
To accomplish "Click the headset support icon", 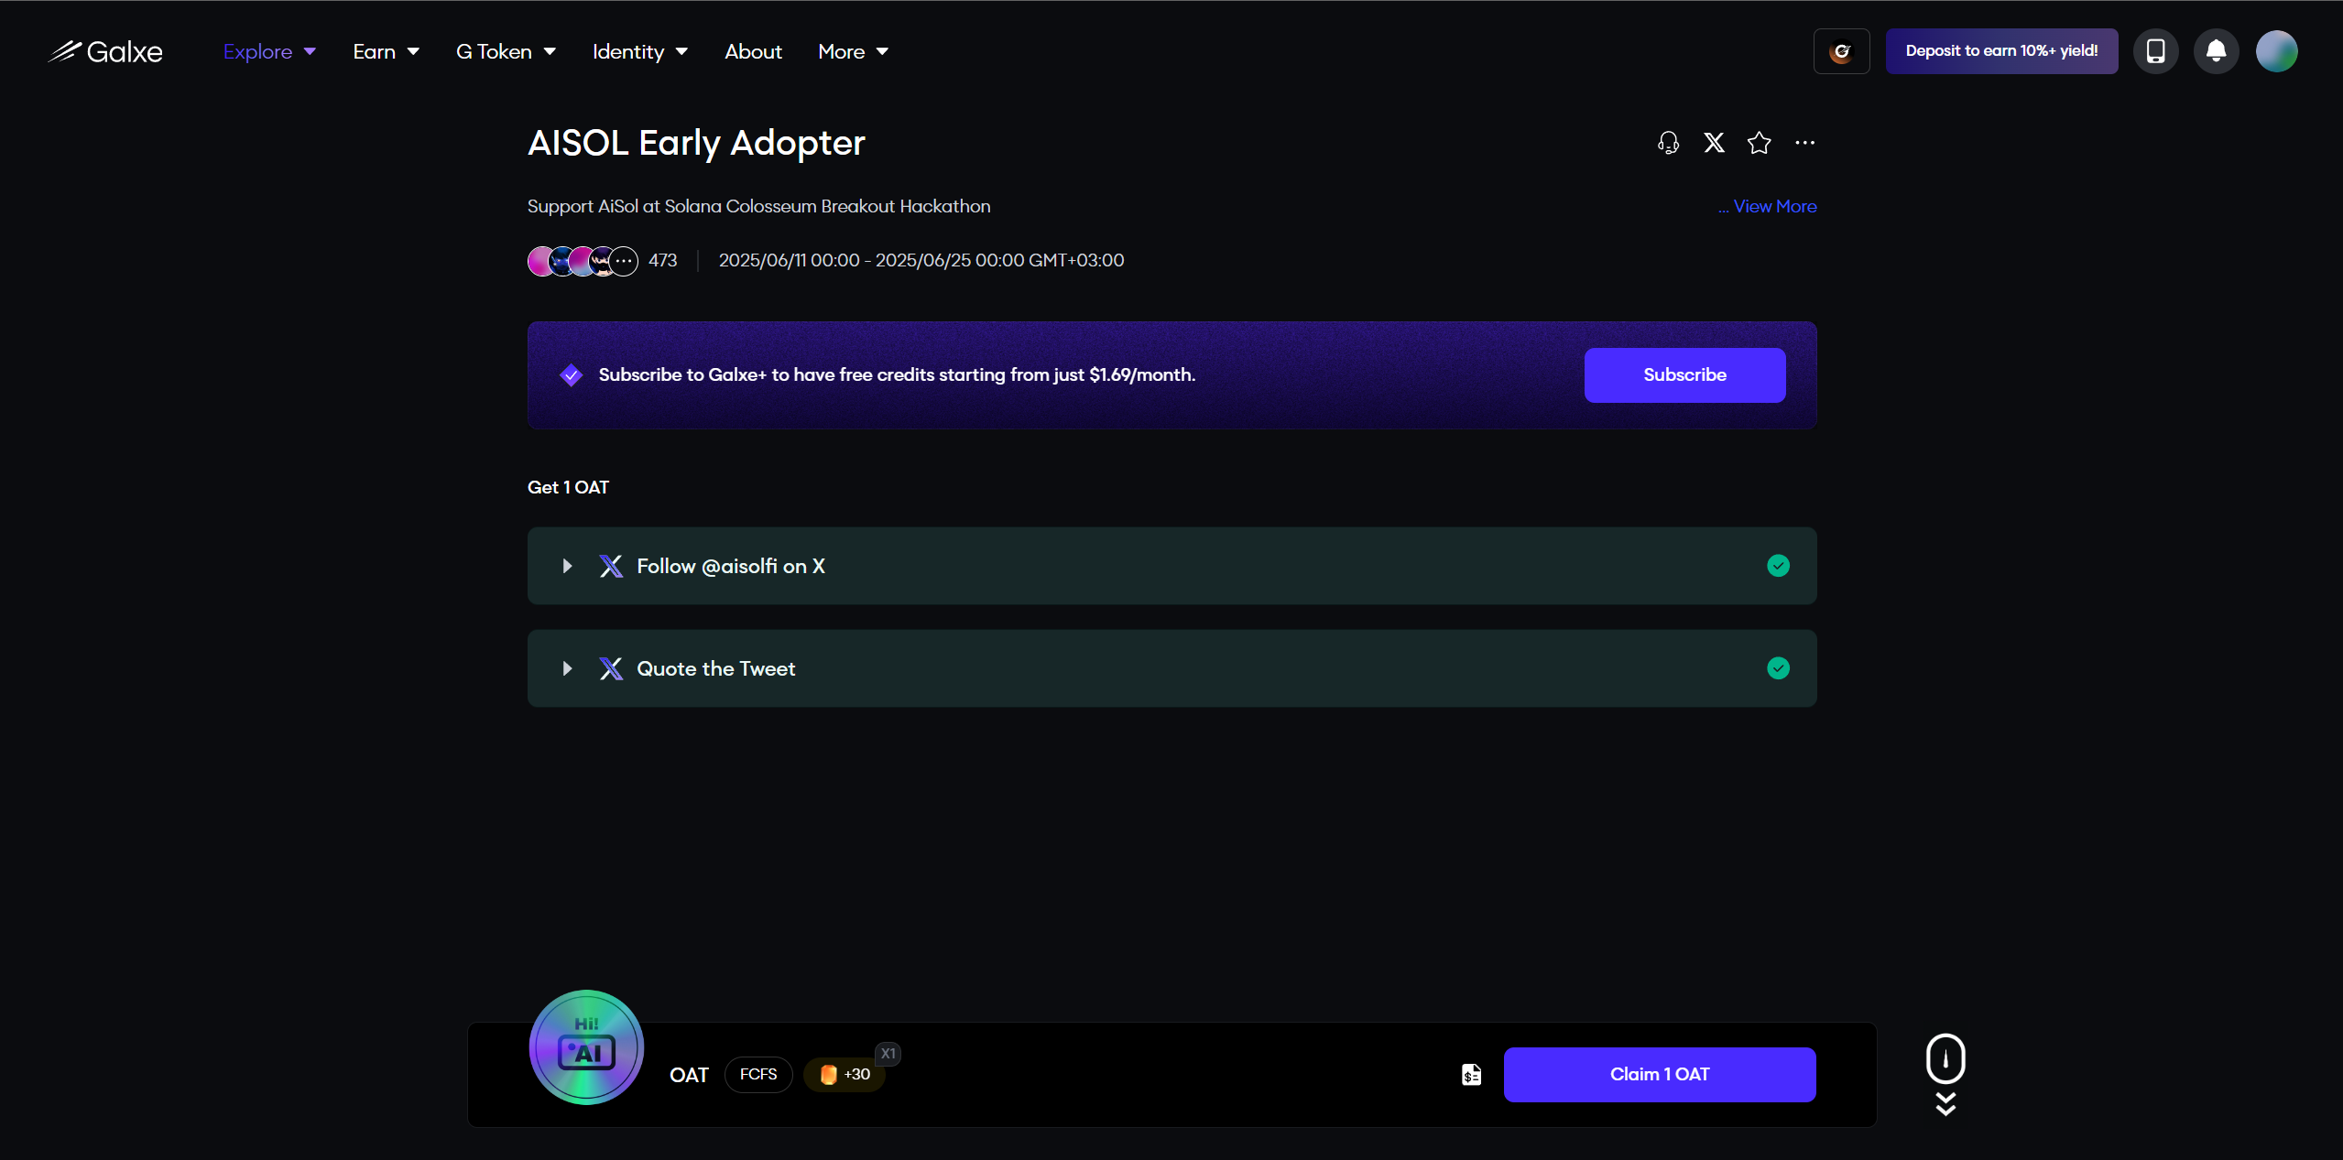I will pos(1668,143).
